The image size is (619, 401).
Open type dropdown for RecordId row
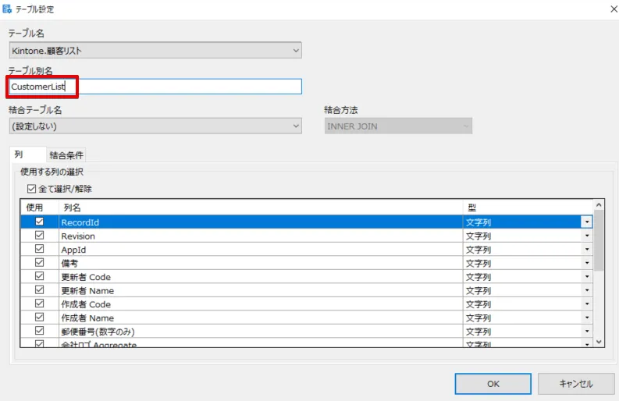(586, 222)
